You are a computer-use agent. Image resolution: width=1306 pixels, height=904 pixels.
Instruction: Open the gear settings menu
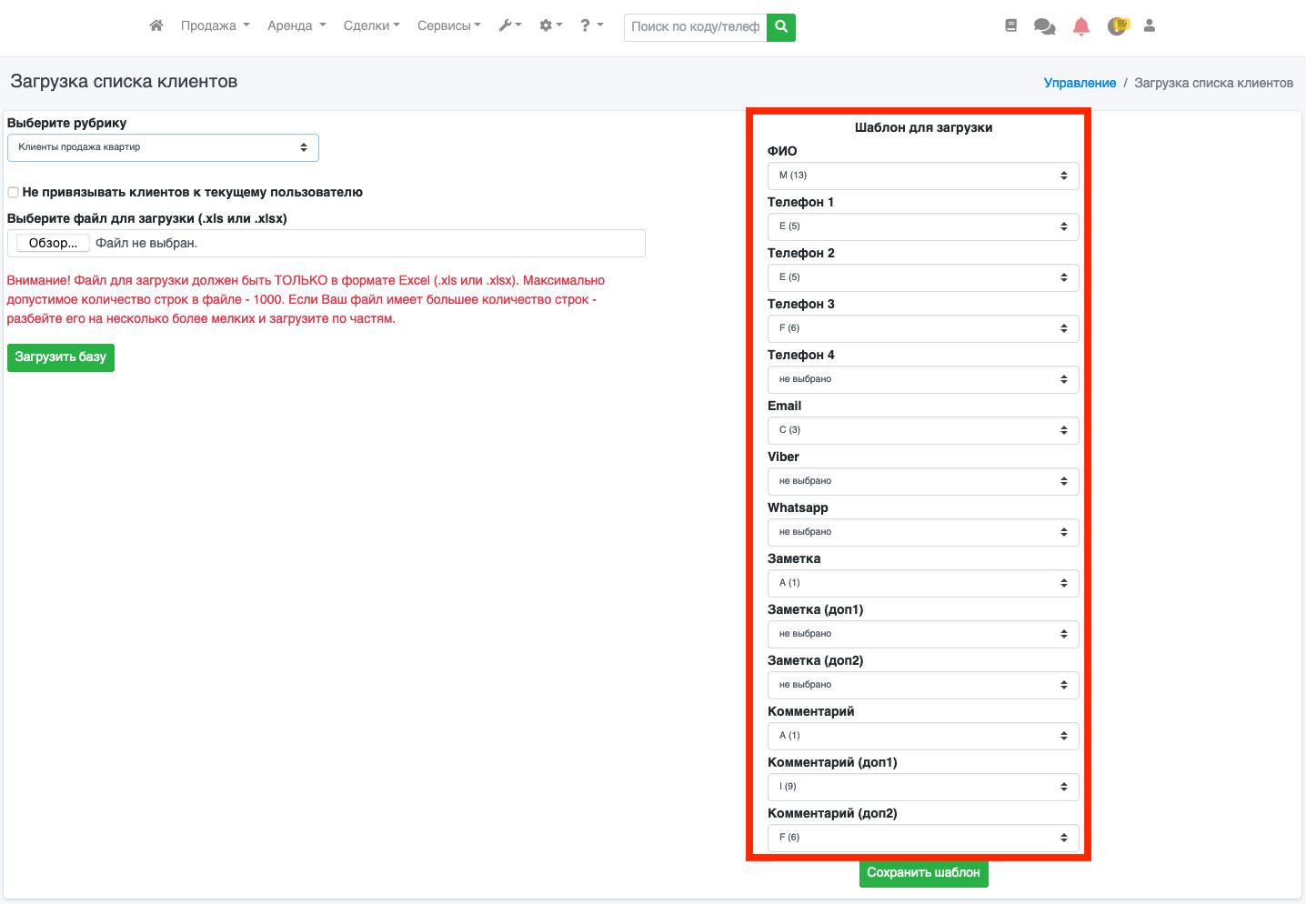click(x=550, y=25)
